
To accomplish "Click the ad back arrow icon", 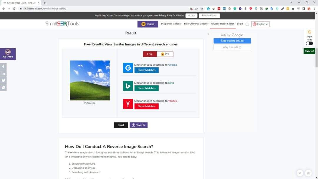I will [209, 34].
